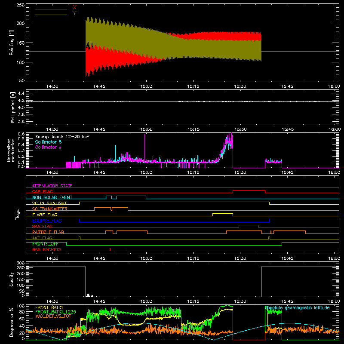
Task: Click the 200 tick on the Pointing axis
Action: pos(20,23)
